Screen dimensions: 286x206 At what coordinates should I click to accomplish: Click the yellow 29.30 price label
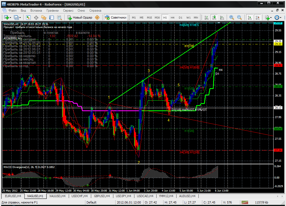point(278,44)
